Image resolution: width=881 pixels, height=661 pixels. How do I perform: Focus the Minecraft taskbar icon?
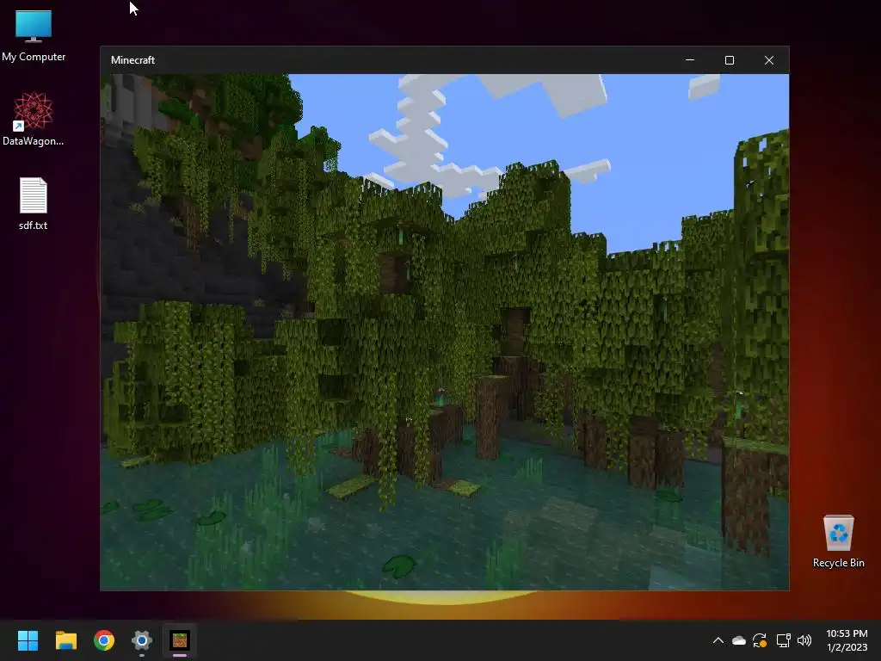click(180, 640)
